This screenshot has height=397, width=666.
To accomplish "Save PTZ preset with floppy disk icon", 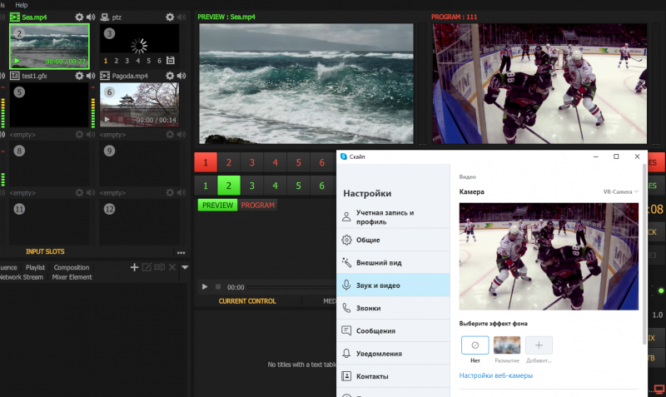I will click(171, 61).
